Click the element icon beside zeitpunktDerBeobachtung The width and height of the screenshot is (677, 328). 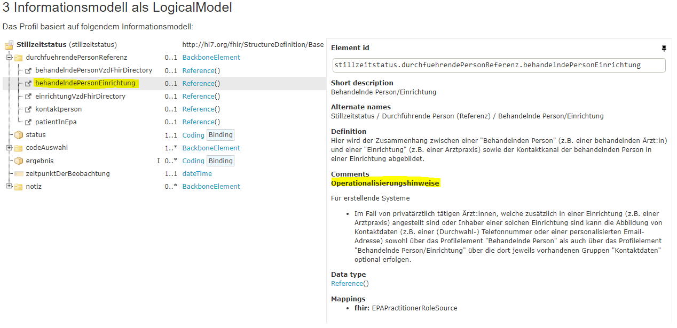pyautogui.click(x=19, y=174)
